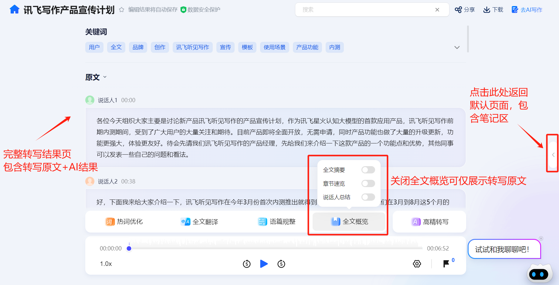Select the 热词优化 tool
The height and width of the screenshot is (285, 559).
click(x=124, y=222)
